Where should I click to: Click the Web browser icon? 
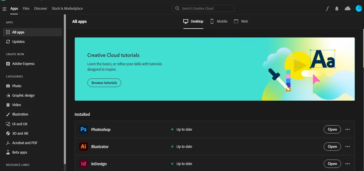tap(236, 21)
